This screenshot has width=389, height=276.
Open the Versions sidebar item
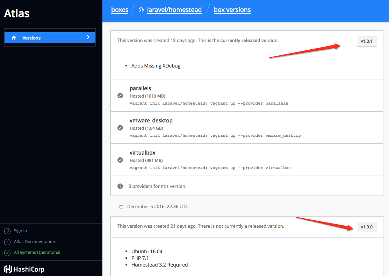(x=50, y=37)
